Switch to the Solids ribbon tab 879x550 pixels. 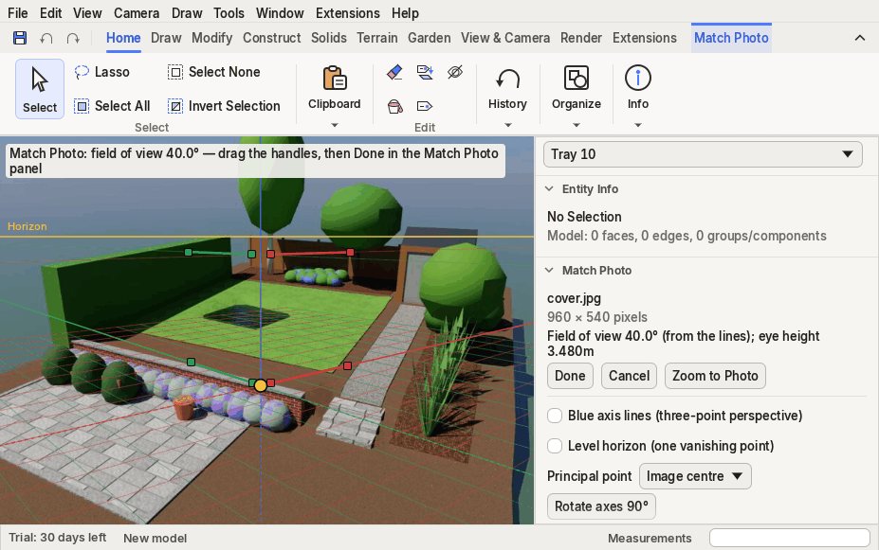point(328,38)
